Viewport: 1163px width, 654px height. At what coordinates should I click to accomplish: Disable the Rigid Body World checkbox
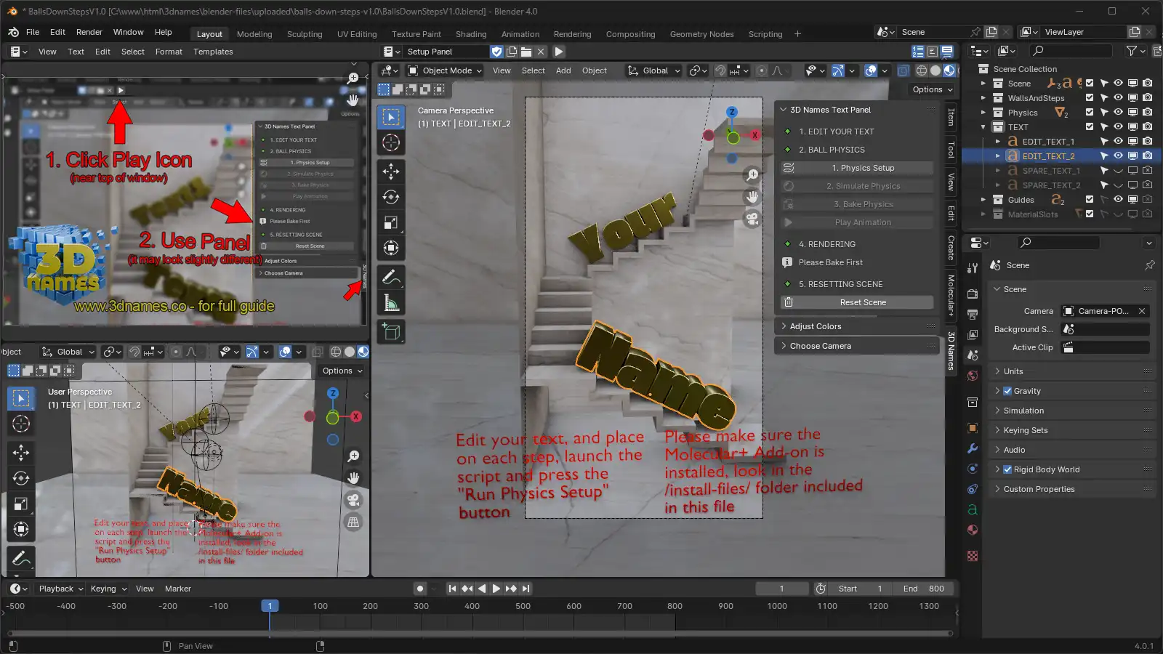1007,469
